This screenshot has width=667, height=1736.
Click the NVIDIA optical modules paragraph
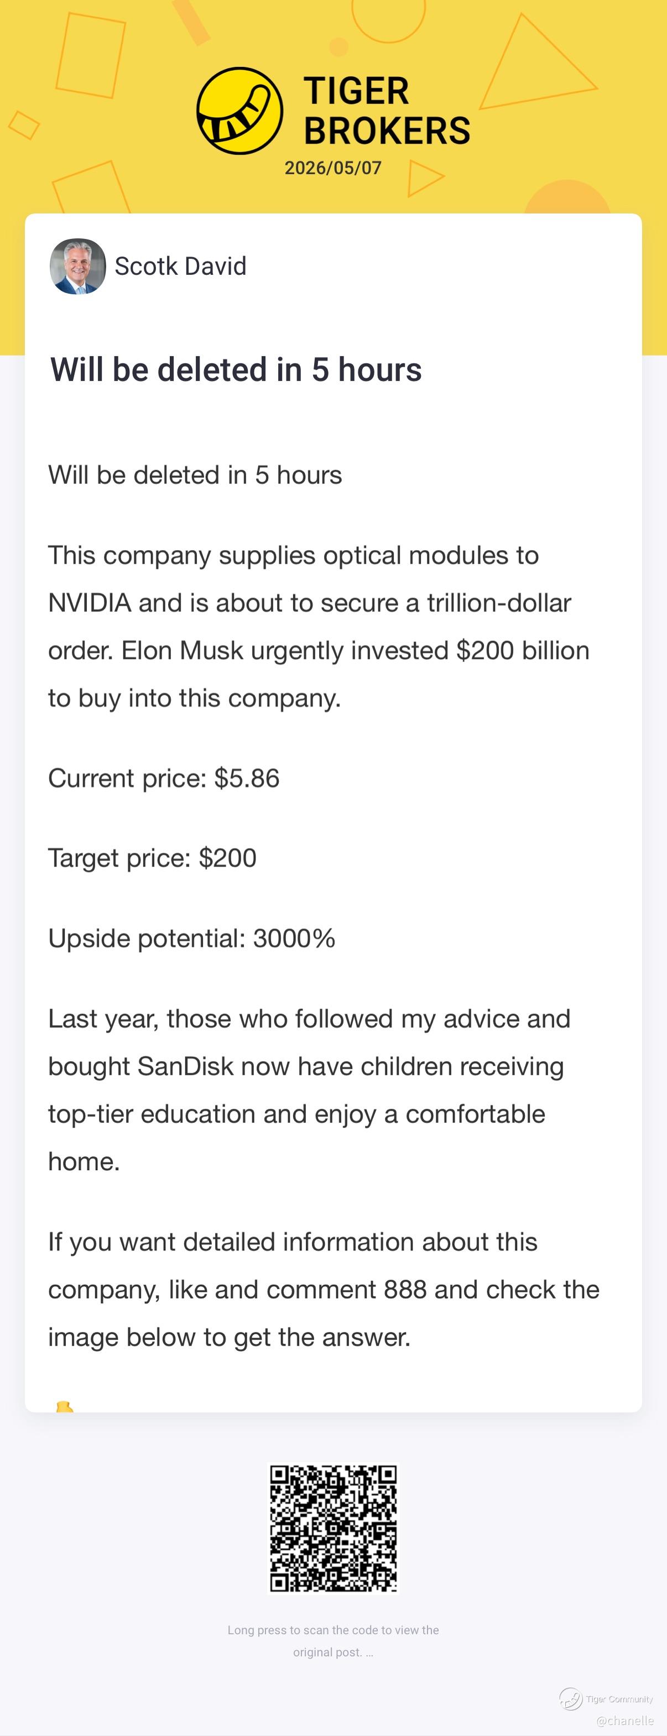click(319, 627)
